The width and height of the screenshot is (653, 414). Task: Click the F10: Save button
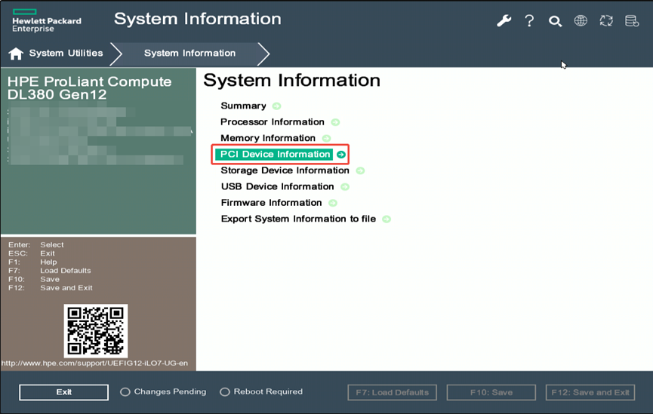coord(491,392)
